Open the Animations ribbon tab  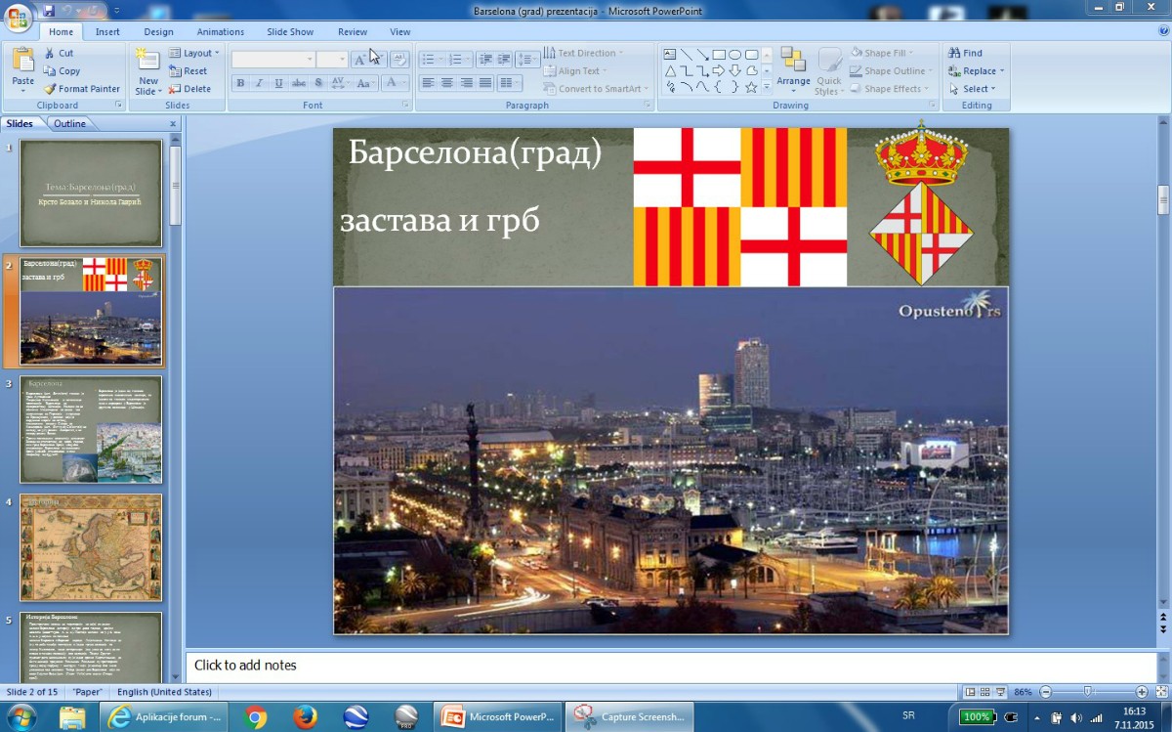(220, 32)
